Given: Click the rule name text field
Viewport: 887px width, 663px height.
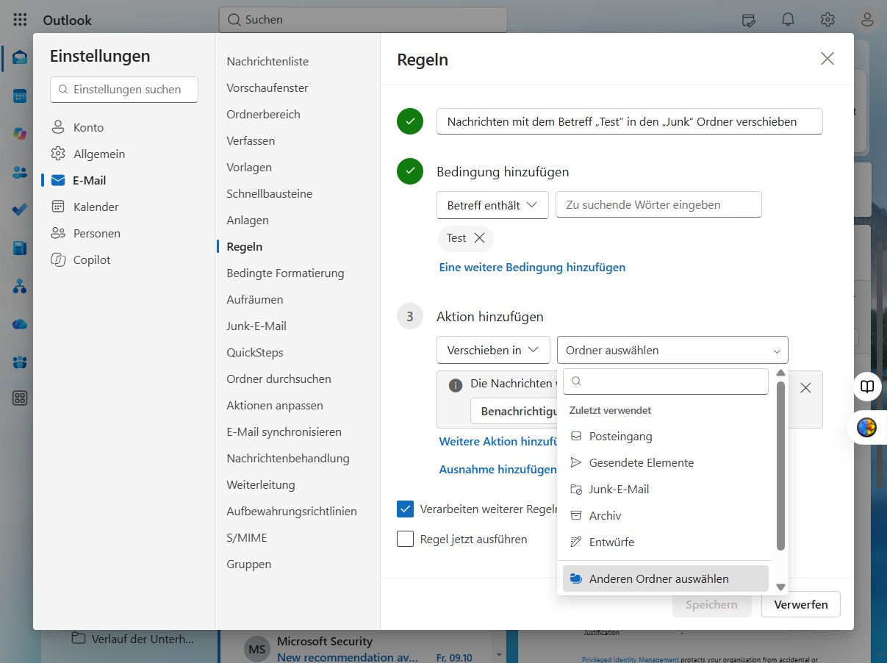Looking at the screenshot, I should pos(630,121).
